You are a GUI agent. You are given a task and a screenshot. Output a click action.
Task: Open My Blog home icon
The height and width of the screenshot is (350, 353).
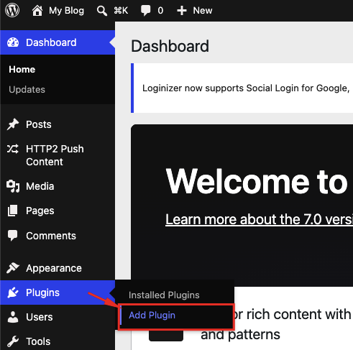(37, 11)
